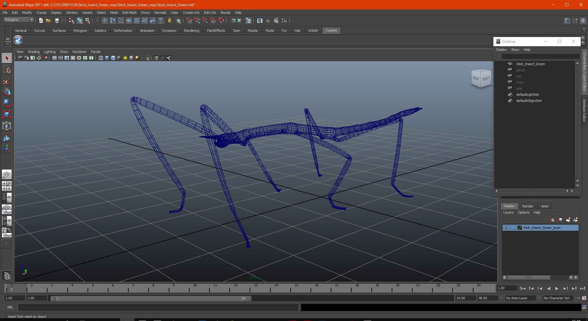Screen dimensions: 588x321
Task: Create a new empty display layer
Action: click(568, 220)
